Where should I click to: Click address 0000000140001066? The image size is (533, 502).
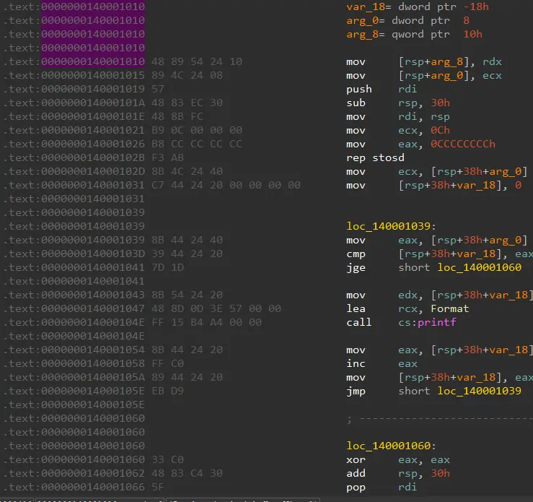point(93,487)
